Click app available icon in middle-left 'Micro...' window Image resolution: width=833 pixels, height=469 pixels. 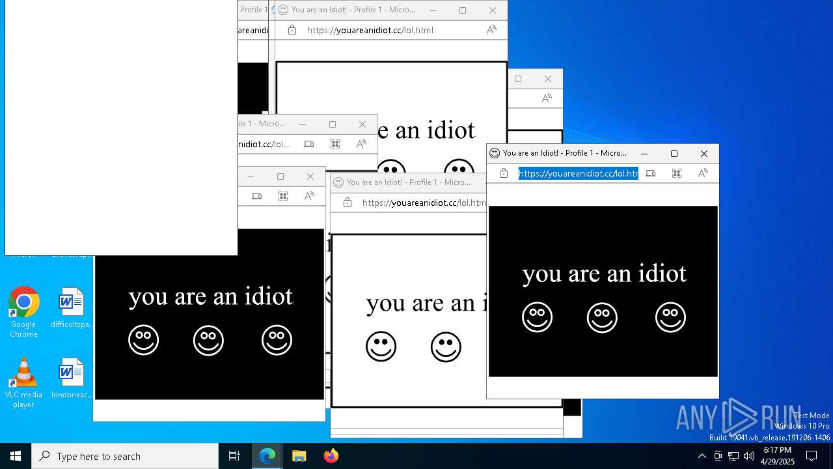pos(308,144)
